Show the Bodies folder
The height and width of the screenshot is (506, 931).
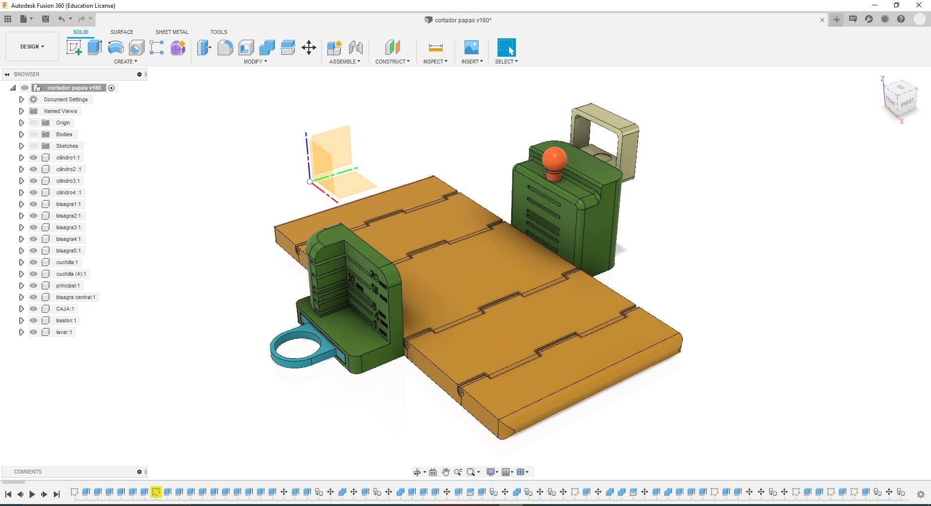[33, 134]
